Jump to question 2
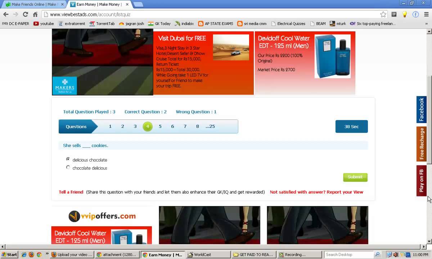The height and width of the screenshot is (259, 432). point(123,126)
